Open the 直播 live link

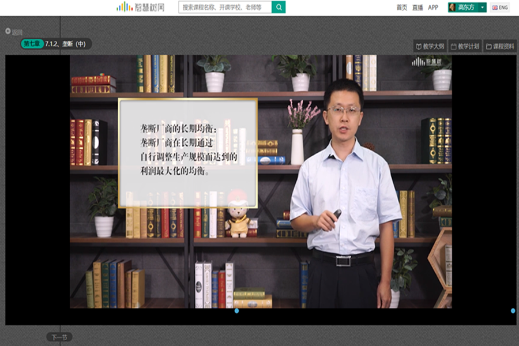418,7
